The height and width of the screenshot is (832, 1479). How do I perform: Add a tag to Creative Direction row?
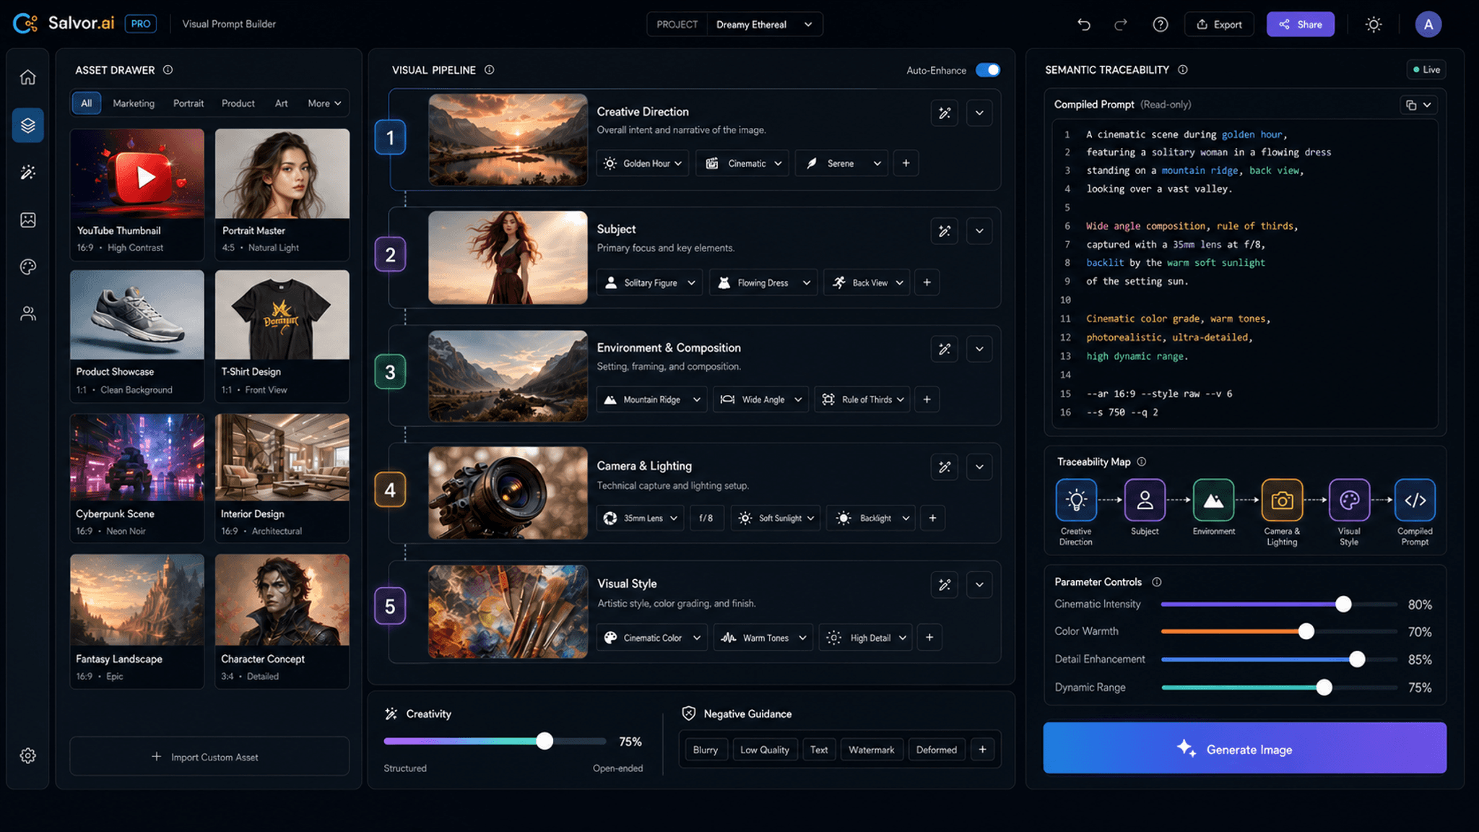[906, 163]
